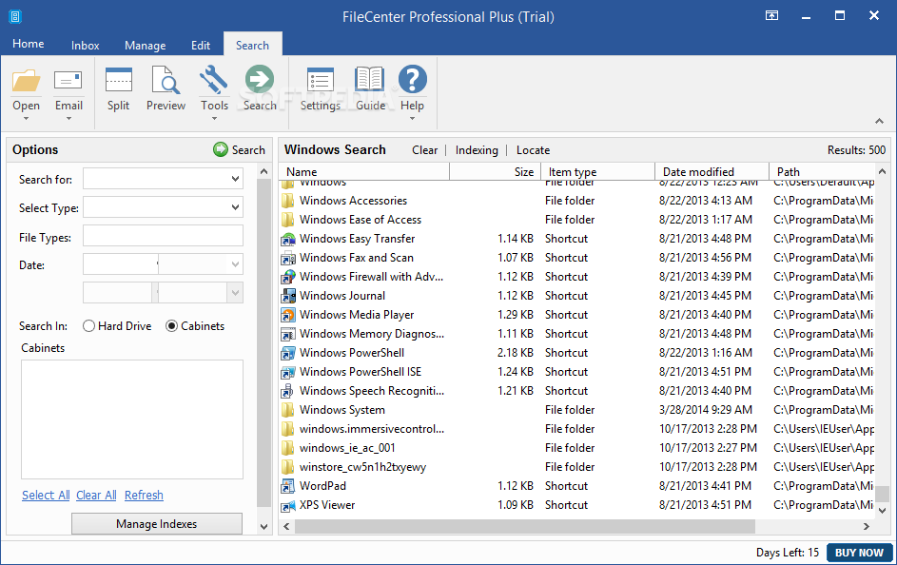The image size is (897, 565).
Task: Open the Tools ribbon icon
Action: coord(214,80)
